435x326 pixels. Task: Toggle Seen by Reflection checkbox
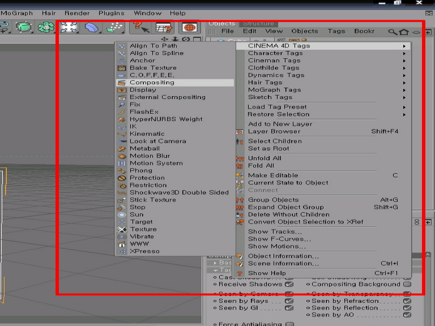pyautogui.click(x=407, y=308)
